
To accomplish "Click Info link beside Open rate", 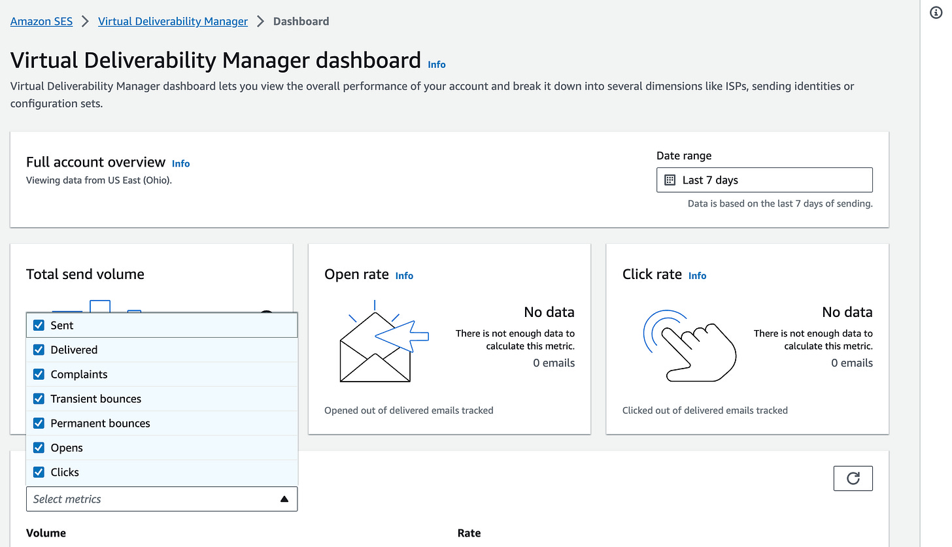I will point(404,276).
